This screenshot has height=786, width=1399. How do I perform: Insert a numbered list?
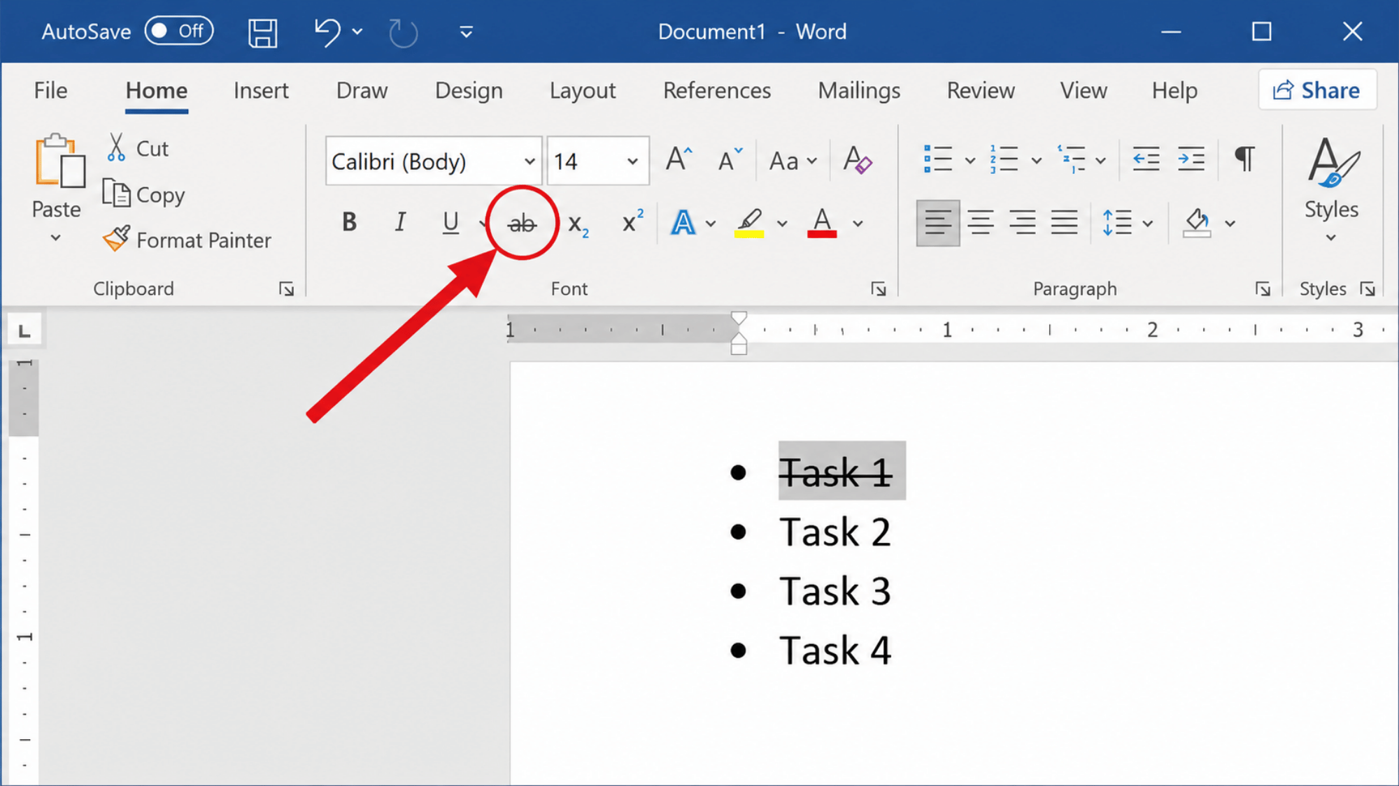(x=1004, y=159)
